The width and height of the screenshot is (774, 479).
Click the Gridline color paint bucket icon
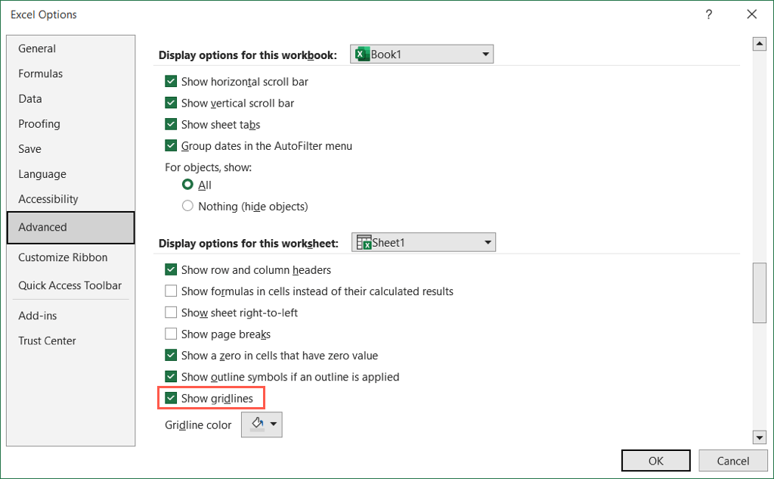256,425
